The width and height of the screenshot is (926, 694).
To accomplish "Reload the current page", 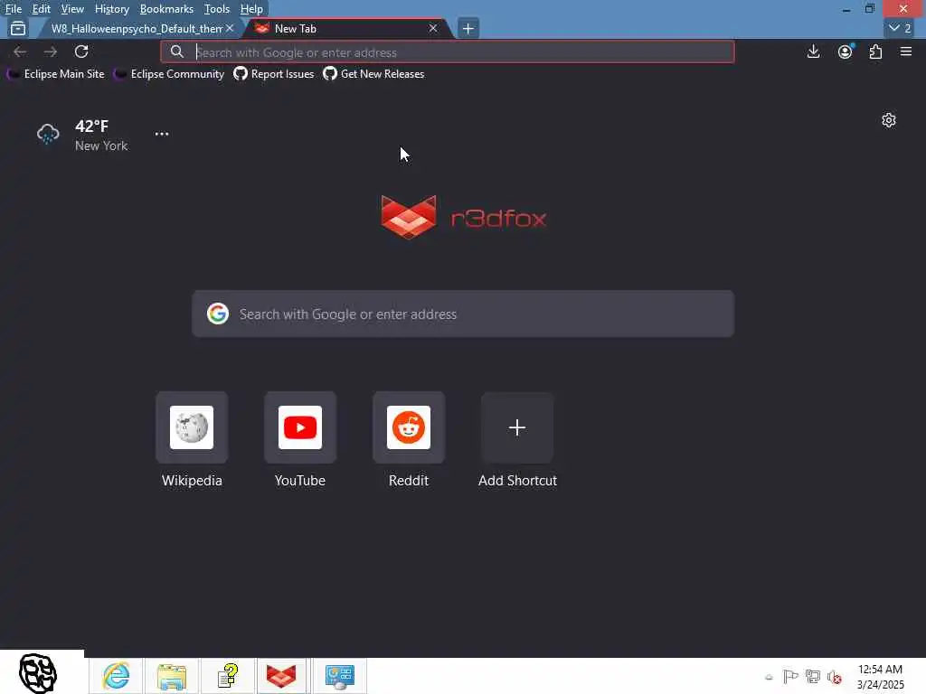I will (x=81, y=52).
